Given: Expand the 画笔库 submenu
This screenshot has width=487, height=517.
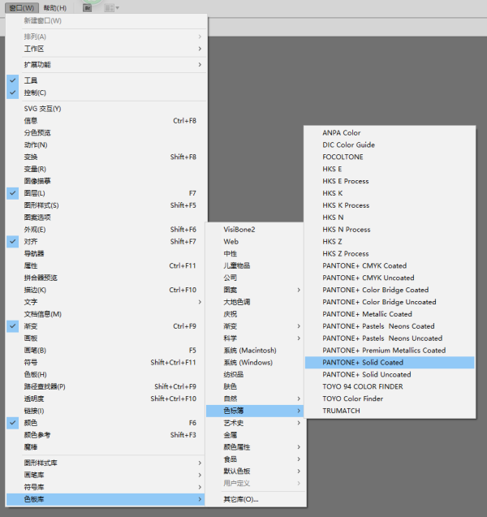Looking at the screenshot, I should pos(106,475).
